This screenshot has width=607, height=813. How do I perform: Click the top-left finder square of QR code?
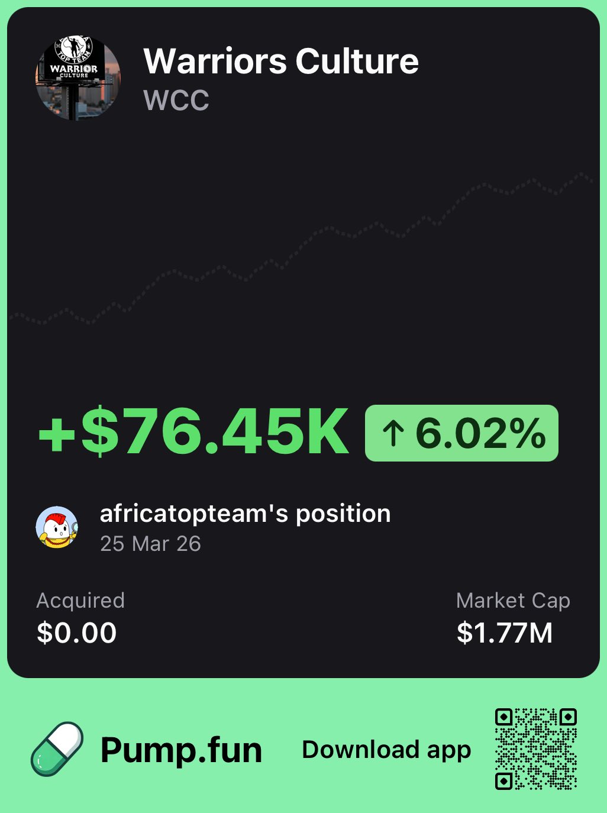(504, 718)
